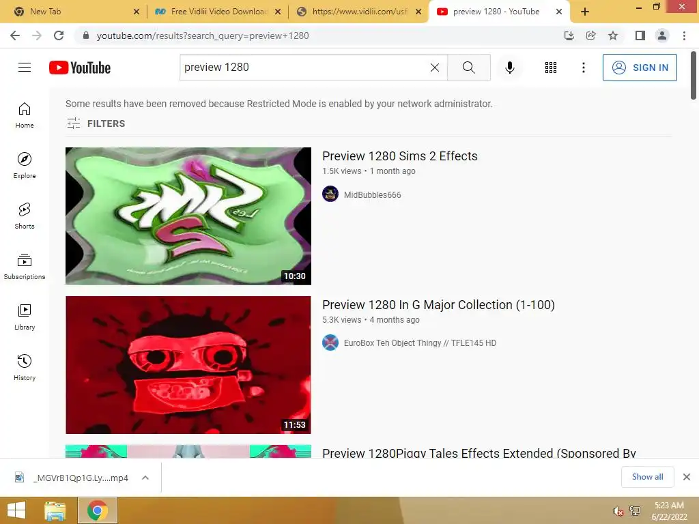Image resolution: width=699 pixels, height=524 pixels.
Task: Open Explore in the sidebar
Action: 25,166
